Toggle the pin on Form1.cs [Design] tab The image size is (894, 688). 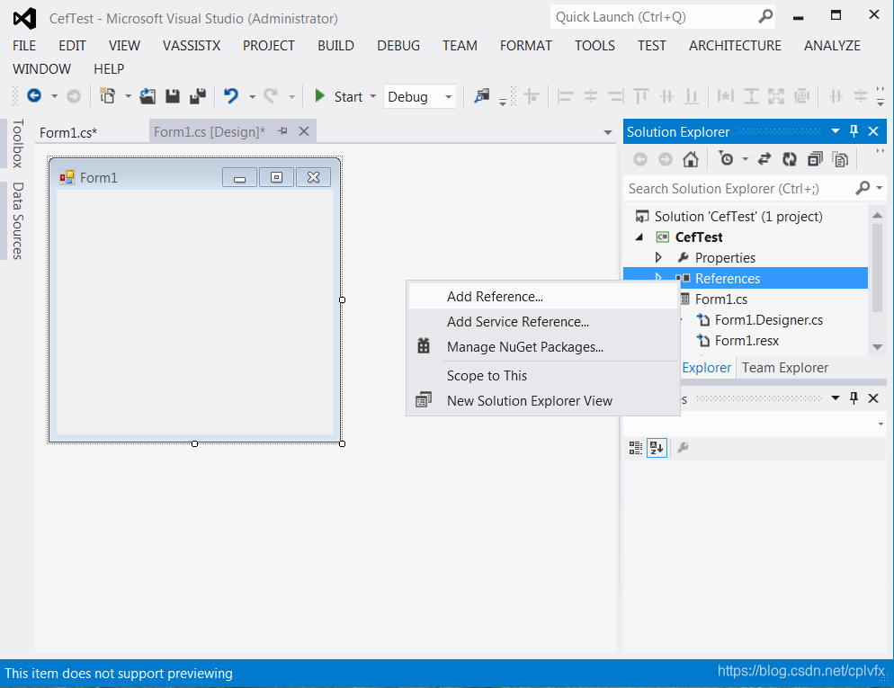coord(284,130)
